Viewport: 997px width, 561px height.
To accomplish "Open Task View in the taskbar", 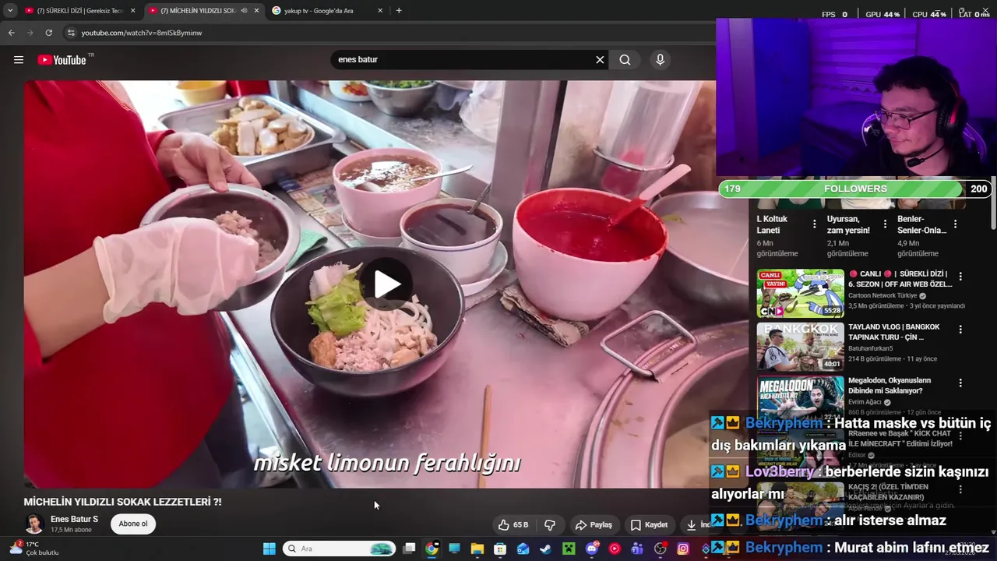I will [x=409, y=549].
